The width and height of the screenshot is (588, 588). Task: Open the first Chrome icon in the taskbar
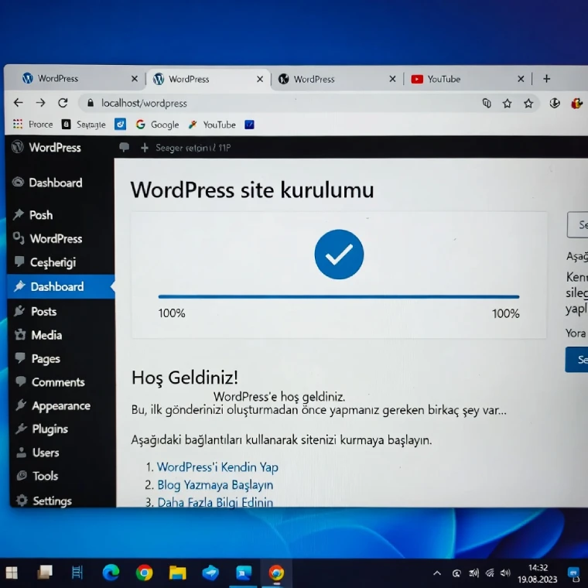coord(144,573)
